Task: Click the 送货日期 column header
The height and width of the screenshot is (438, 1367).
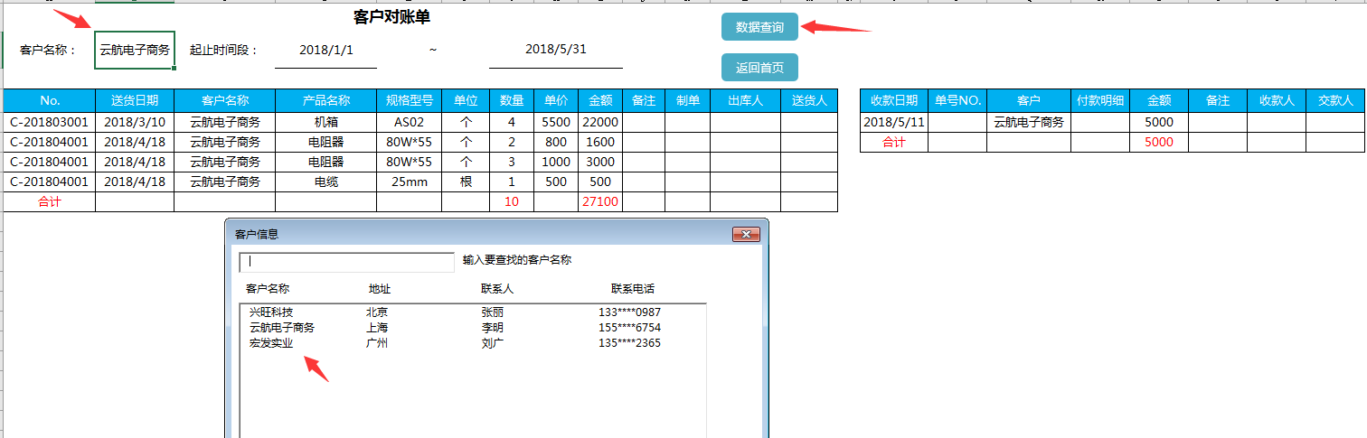Action: (x=135, y=100)
